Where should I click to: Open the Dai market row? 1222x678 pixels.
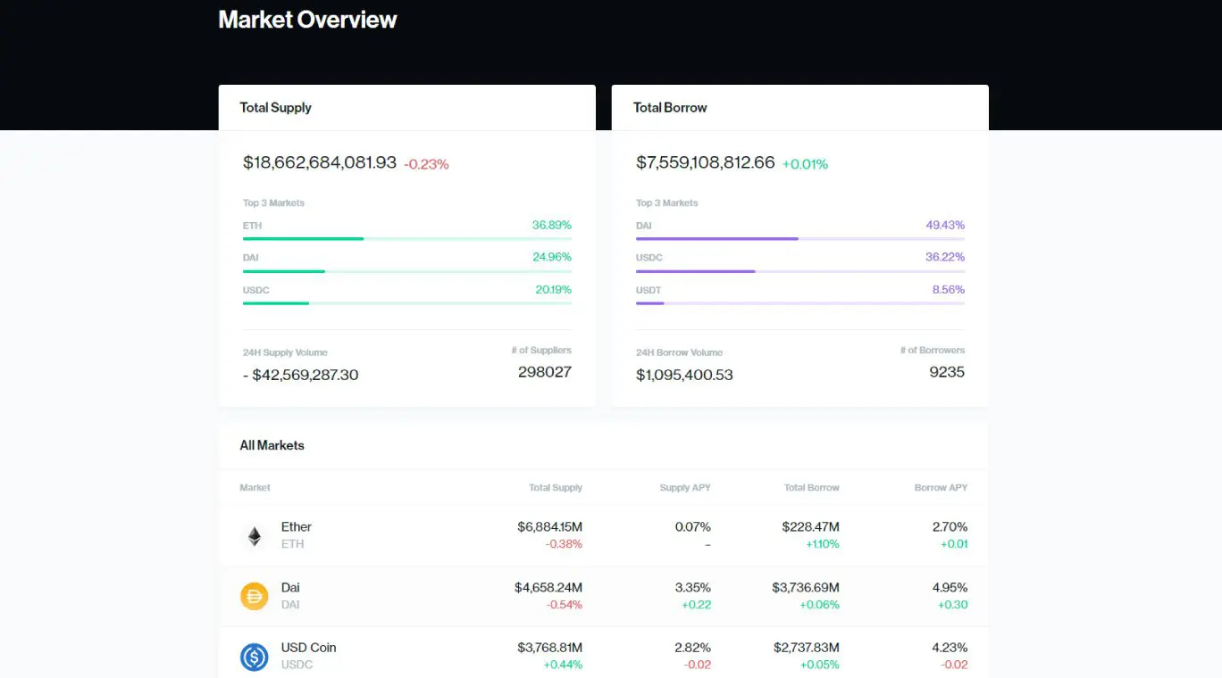tap(604, 596)
